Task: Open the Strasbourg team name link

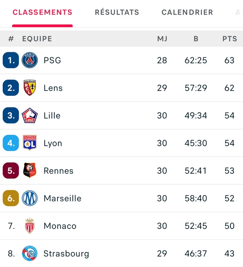Action: coord(66,254)
